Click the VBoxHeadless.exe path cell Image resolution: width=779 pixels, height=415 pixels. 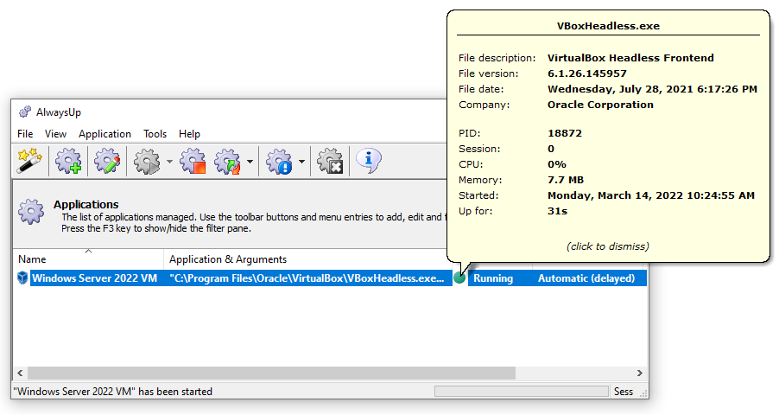(307, 278)
